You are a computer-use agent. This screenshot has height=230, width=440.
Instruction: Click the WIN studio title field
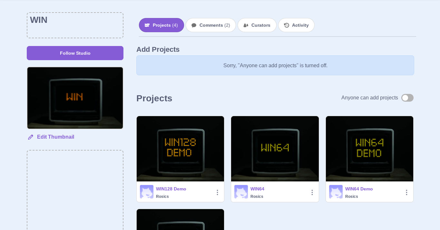click(75, 25)
